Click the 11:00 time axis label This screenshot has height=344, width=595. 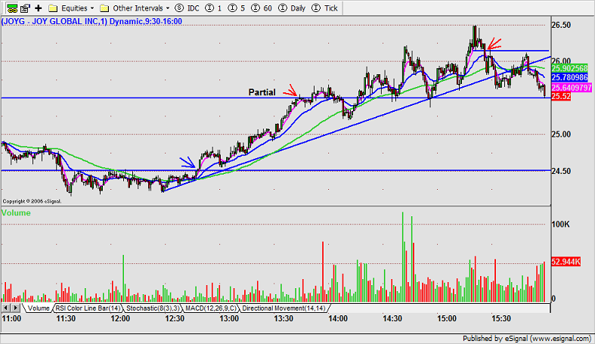(12, 318)
